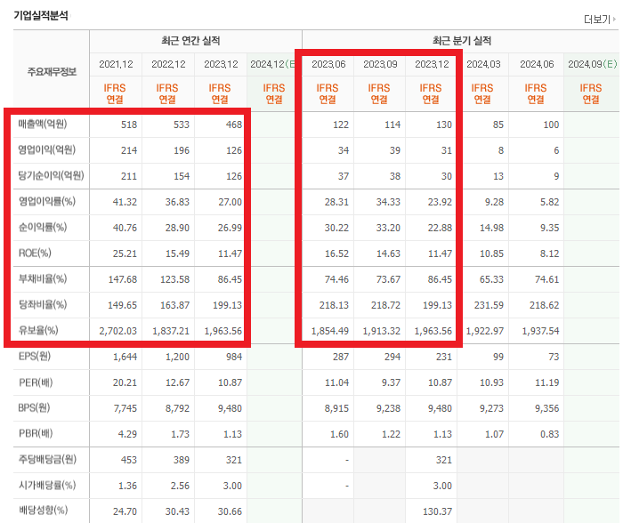This screenshot has height=523, width=623.
Task: Select the 2,702.03 reserve ratio value
Action: 118,331
